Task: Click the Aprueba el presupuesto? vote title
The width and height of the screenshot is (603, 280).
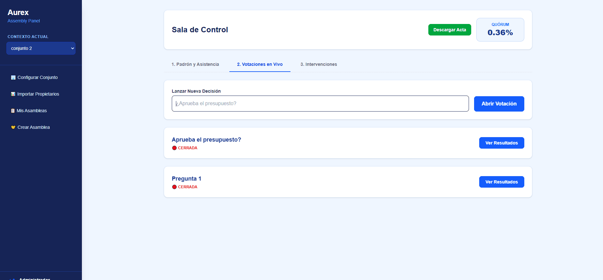Action: pos(206,140)
